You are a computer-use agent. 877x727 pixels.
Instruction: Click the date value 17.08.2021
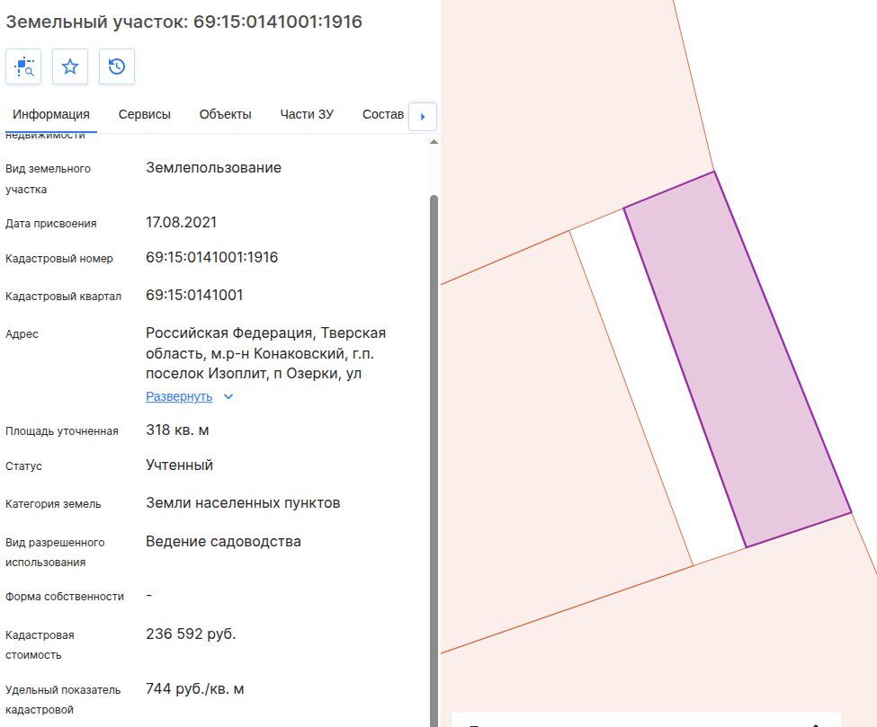coord(181,222)
